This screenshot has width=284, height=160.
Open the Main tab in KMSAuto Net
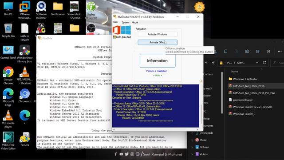pos(115,22)
